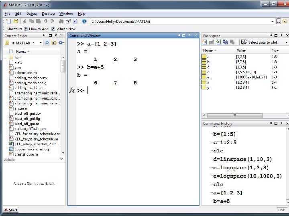
Task: Redo the action via toolbar
Action: coord(53,21)
